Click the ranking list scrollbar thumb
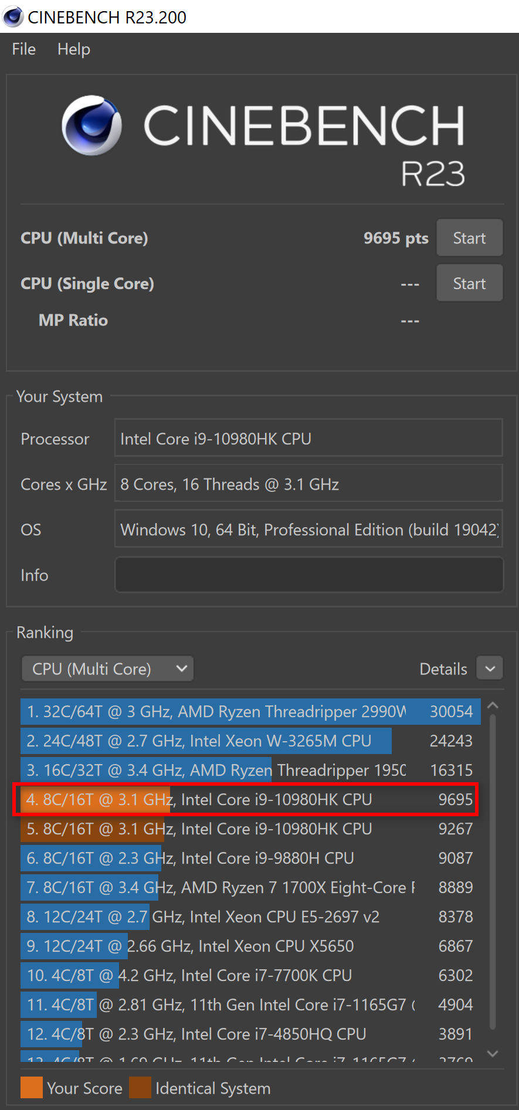 tap(493, 872)
